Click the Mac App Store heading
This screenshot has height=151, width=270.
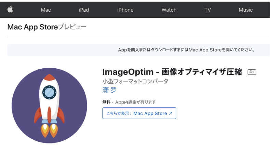(x=32, y=27)
